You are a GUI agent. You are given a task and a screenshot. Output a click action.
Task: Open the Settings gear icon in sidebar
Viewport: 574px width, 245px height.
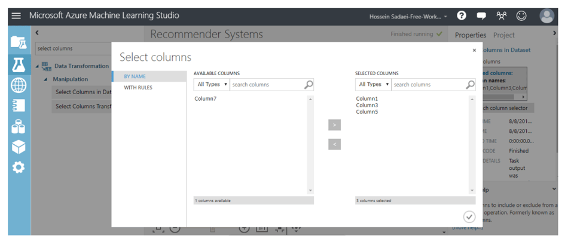(x=19, y=168)
